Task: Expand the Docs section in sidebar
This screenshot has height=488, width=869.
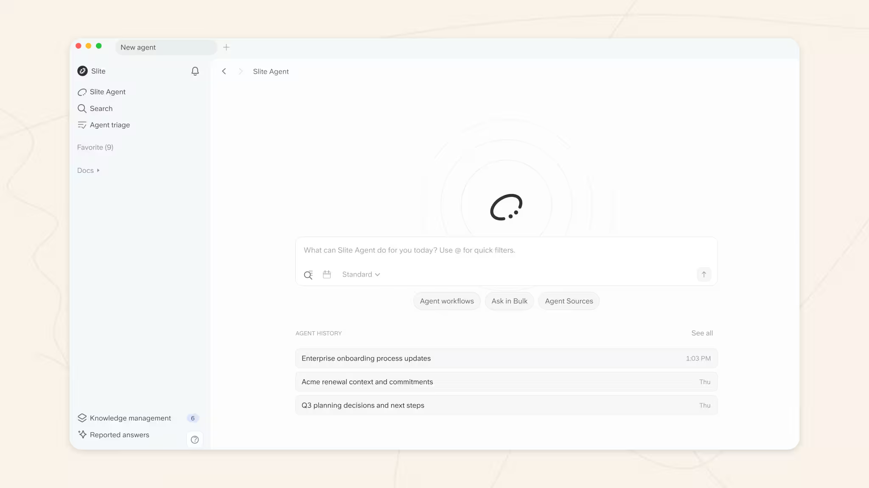Action: [88, 170]
